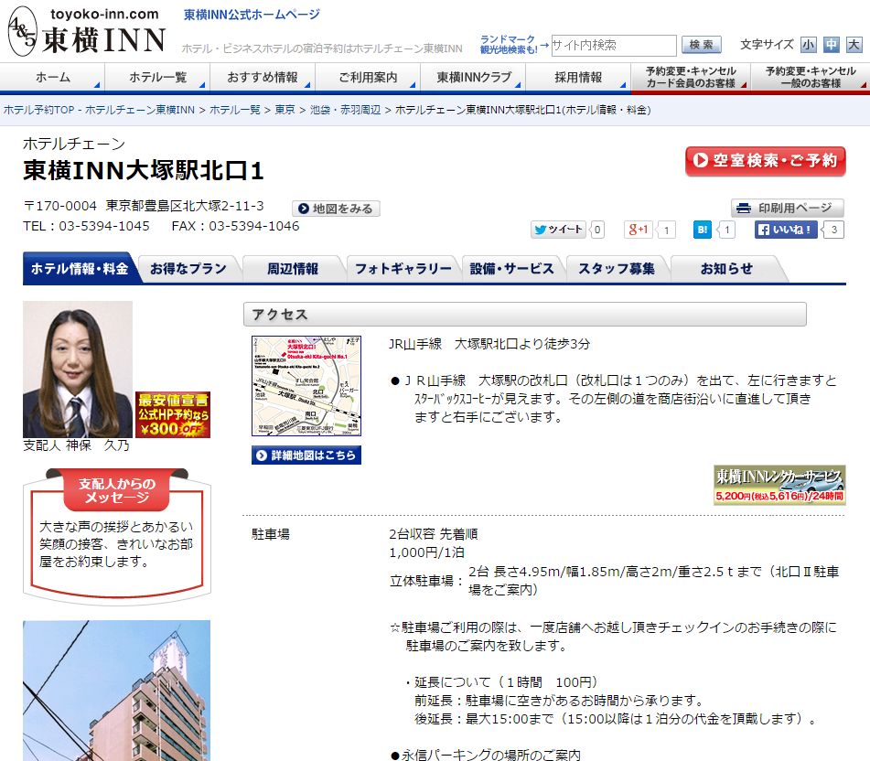Viewport: 870px width, 761px height.
Task: Click breadcrumb link ホテル予約TOP - ホテルチェーン東横INN
Action: [x=100, y=110]
